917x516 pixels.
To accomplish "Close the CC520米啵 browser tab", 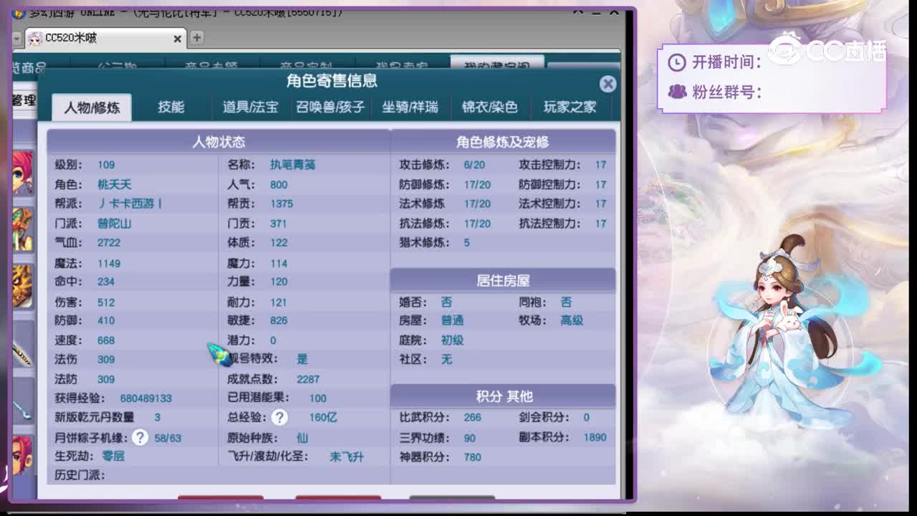I will click(x=177, y=38).
